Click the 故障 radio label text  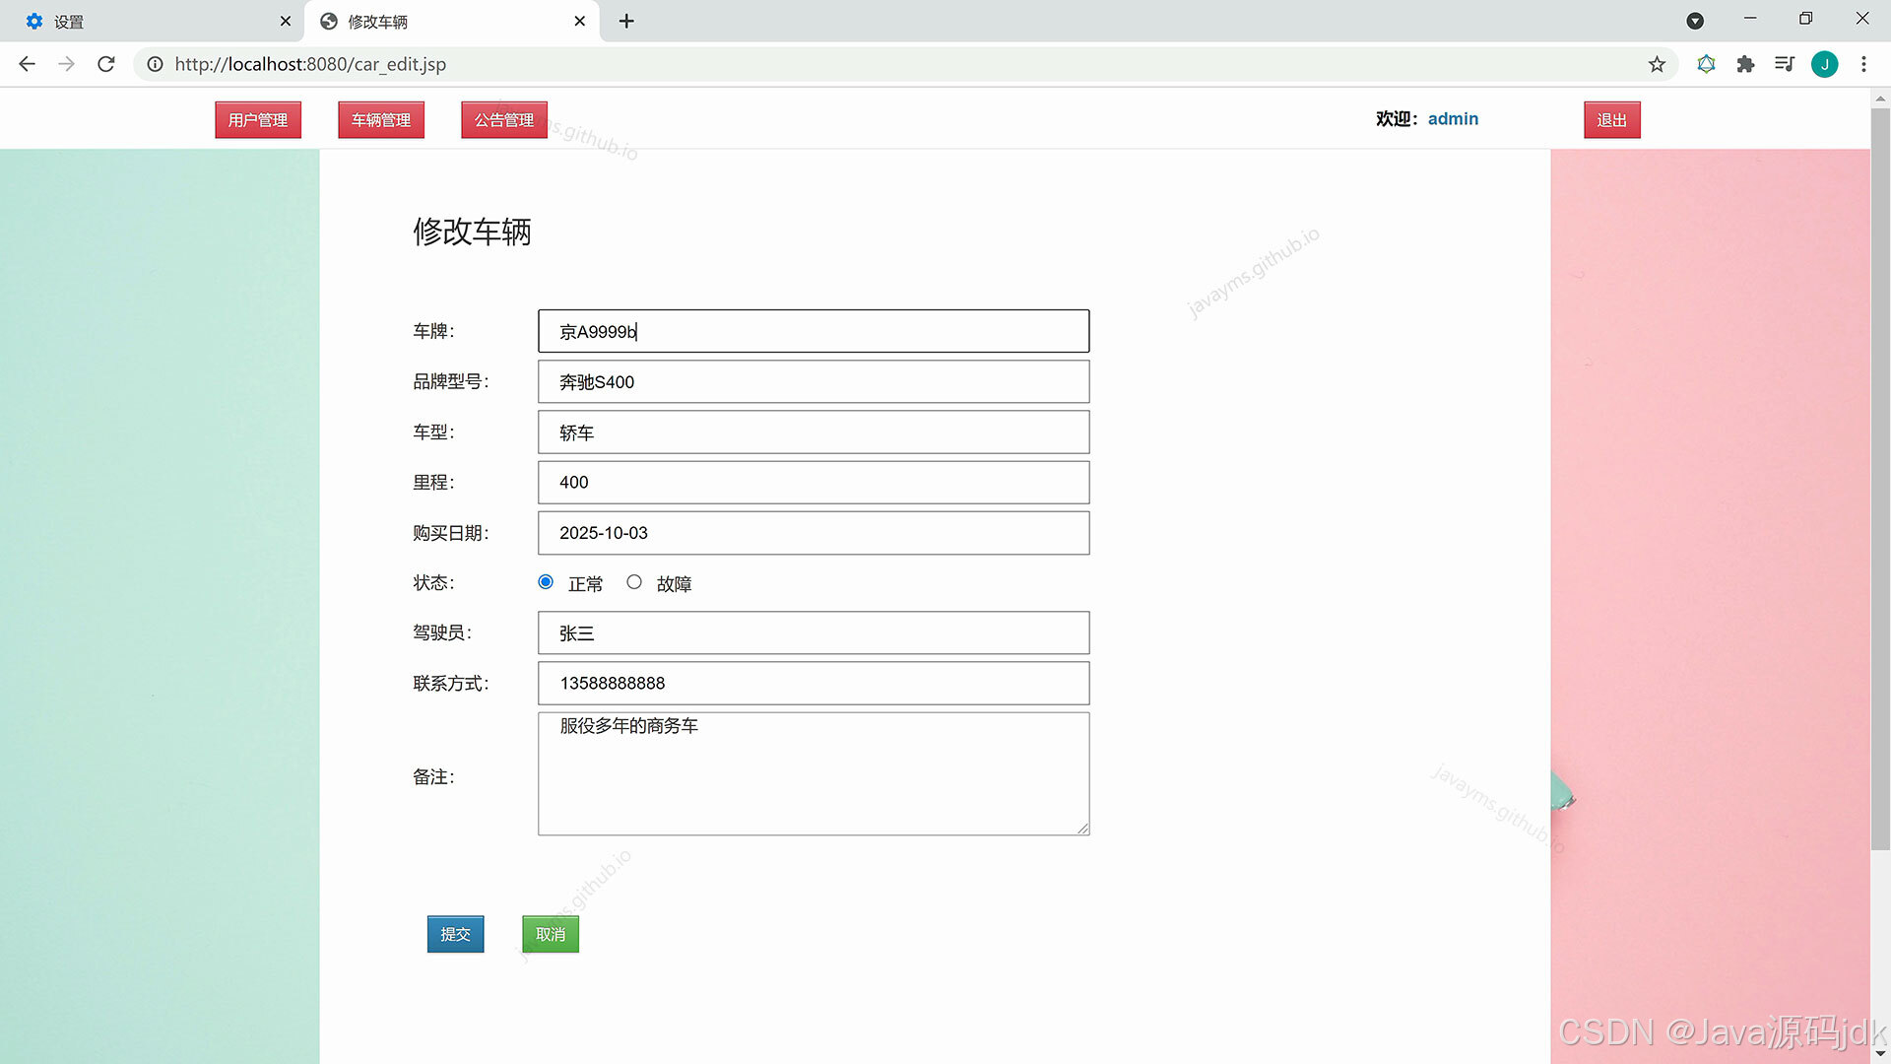[x=674, y=584]
